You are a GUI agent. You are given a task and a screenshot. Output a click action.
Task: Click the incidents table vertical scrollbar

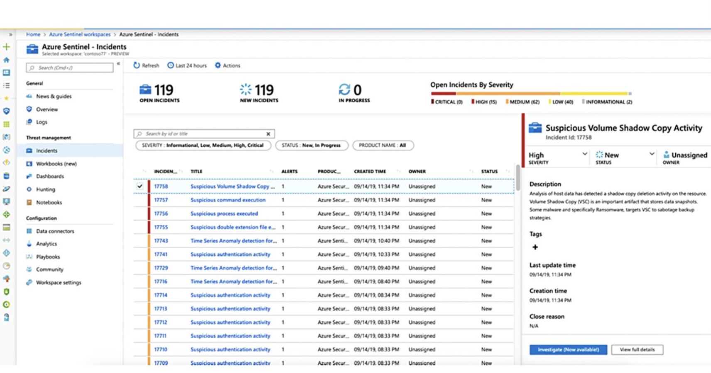(518, 177)
